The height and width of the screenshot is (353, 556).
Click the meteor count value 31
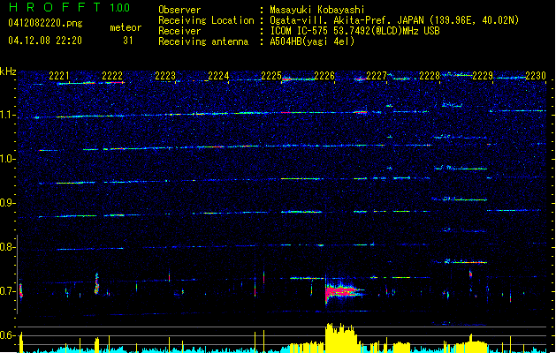click(x=128, y=41)
